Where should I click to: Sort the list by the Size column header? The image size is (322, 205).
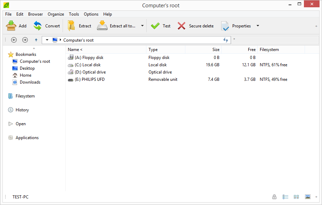coord(203,50)
